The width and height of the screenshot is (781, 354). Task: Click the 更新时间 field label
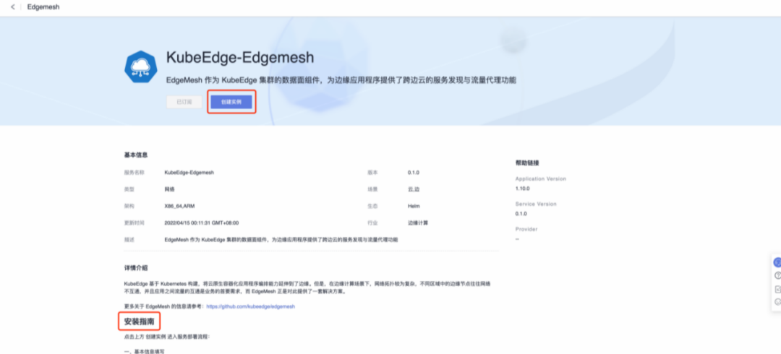(134, 223)
